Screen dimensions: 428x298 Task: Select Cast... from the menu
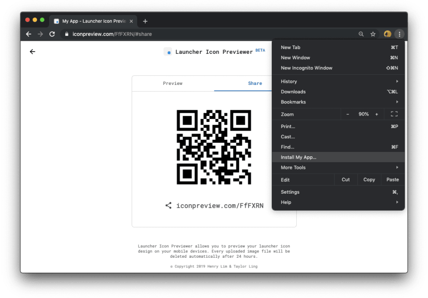click(x=339, y=137)
